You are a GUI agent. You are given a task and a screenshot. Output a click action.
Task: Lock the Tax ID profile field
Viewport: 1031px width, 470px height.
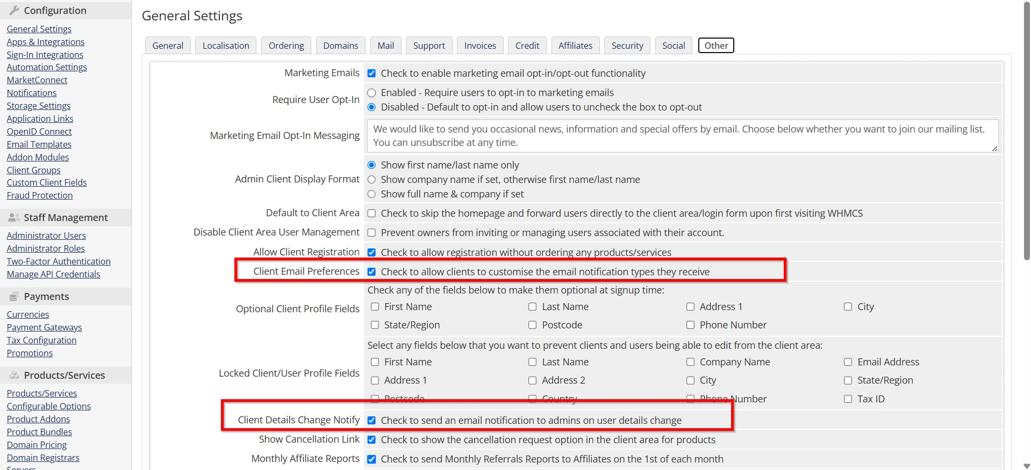[x=848, y=399]
